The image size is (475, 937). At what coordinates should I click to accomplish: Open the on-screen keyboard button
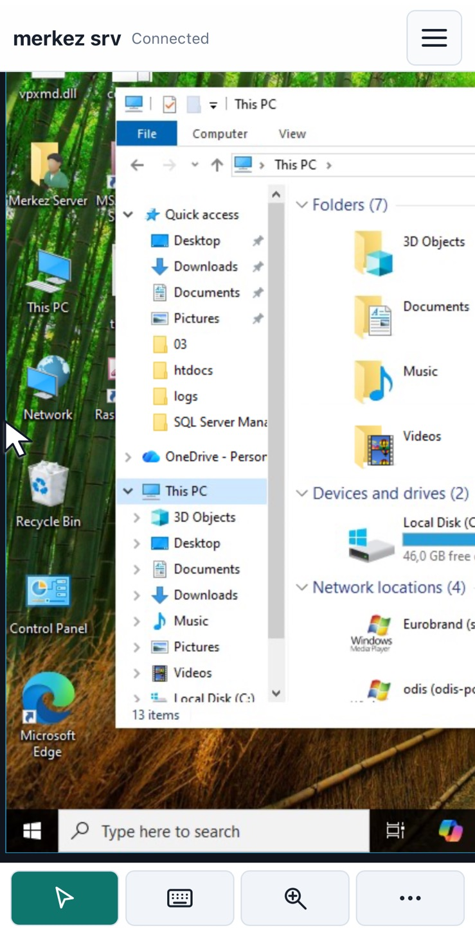pyautogui.click(x=179, y=898)
